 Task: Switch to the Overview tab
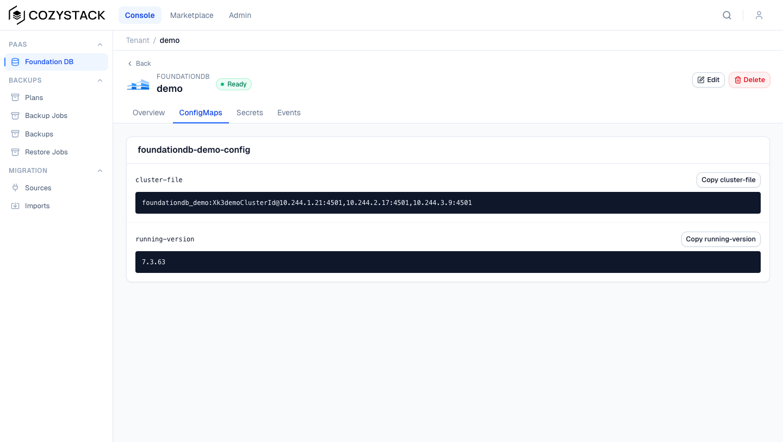148,113
